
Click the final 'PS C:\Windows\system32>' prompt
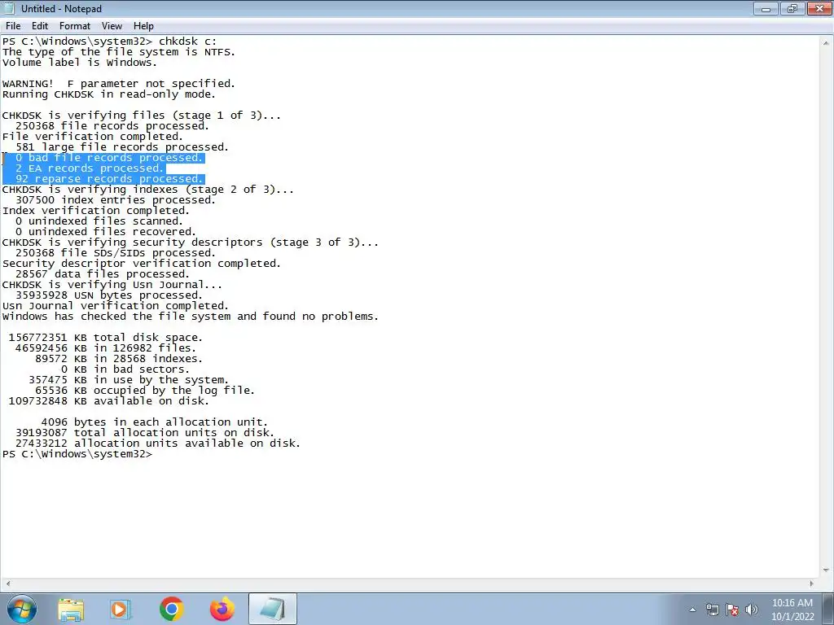point(77,454)
